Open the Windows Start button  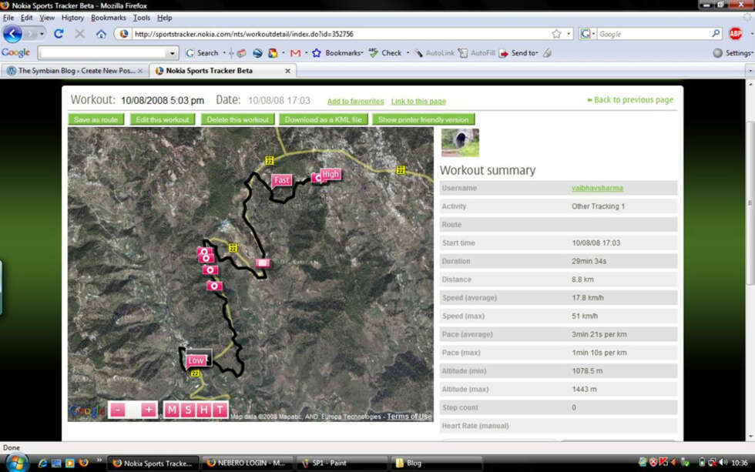click(16, 463)
